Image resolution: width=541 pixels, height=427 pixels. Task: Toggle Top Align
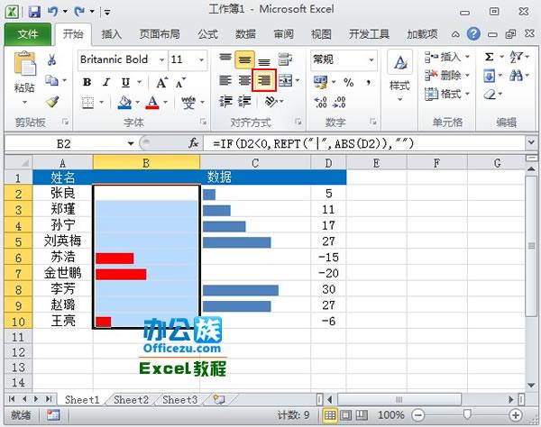(x=225, y=58)
